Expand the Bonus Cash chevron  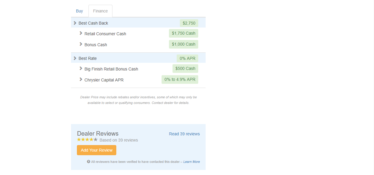(81, 44)
